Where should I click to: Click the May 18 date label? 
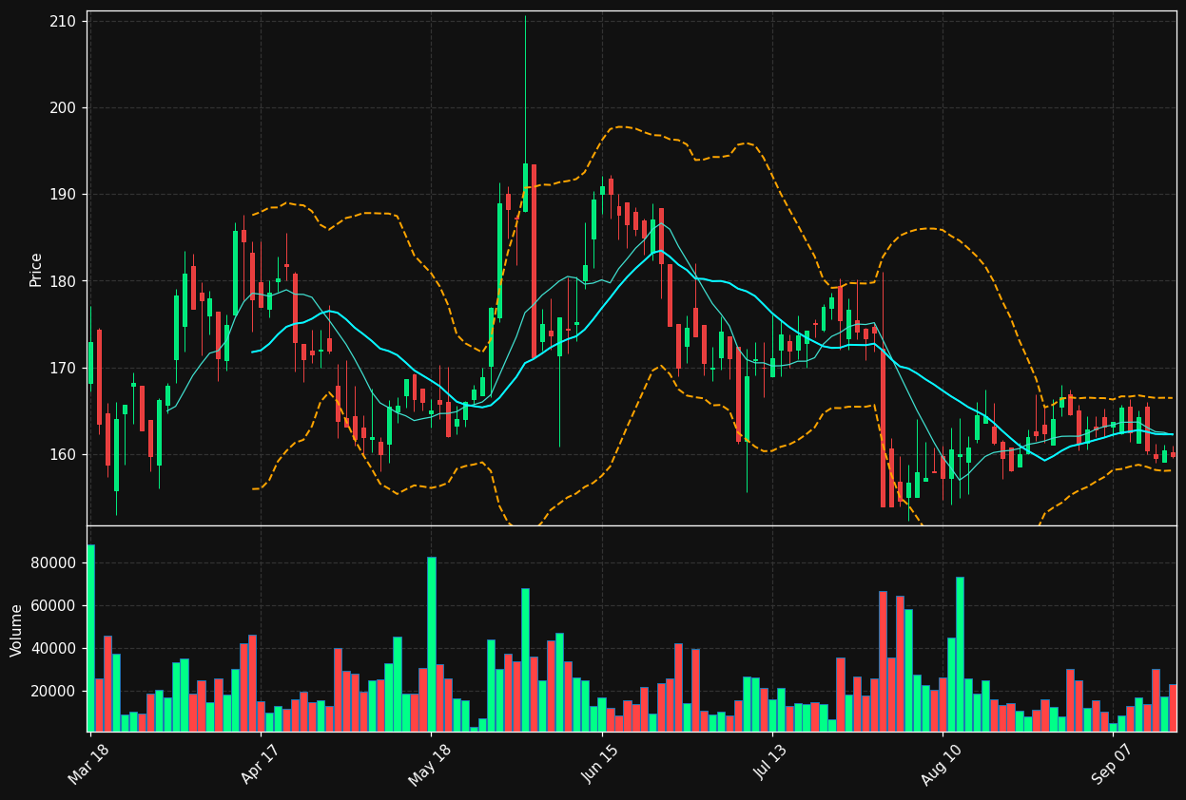[429, 765]
